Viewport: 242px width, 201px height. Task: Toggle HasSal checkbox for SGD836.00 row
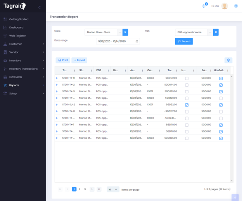click(x=221, y=138)
